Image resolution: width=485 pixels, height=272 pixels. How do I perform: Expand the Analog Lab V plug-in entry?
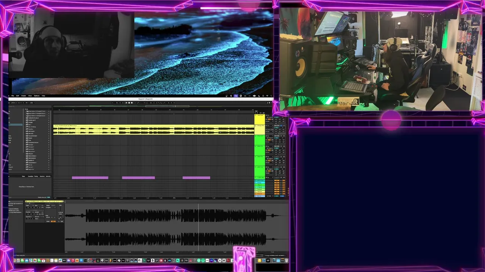pyautogui.click(x=25, y=120)
